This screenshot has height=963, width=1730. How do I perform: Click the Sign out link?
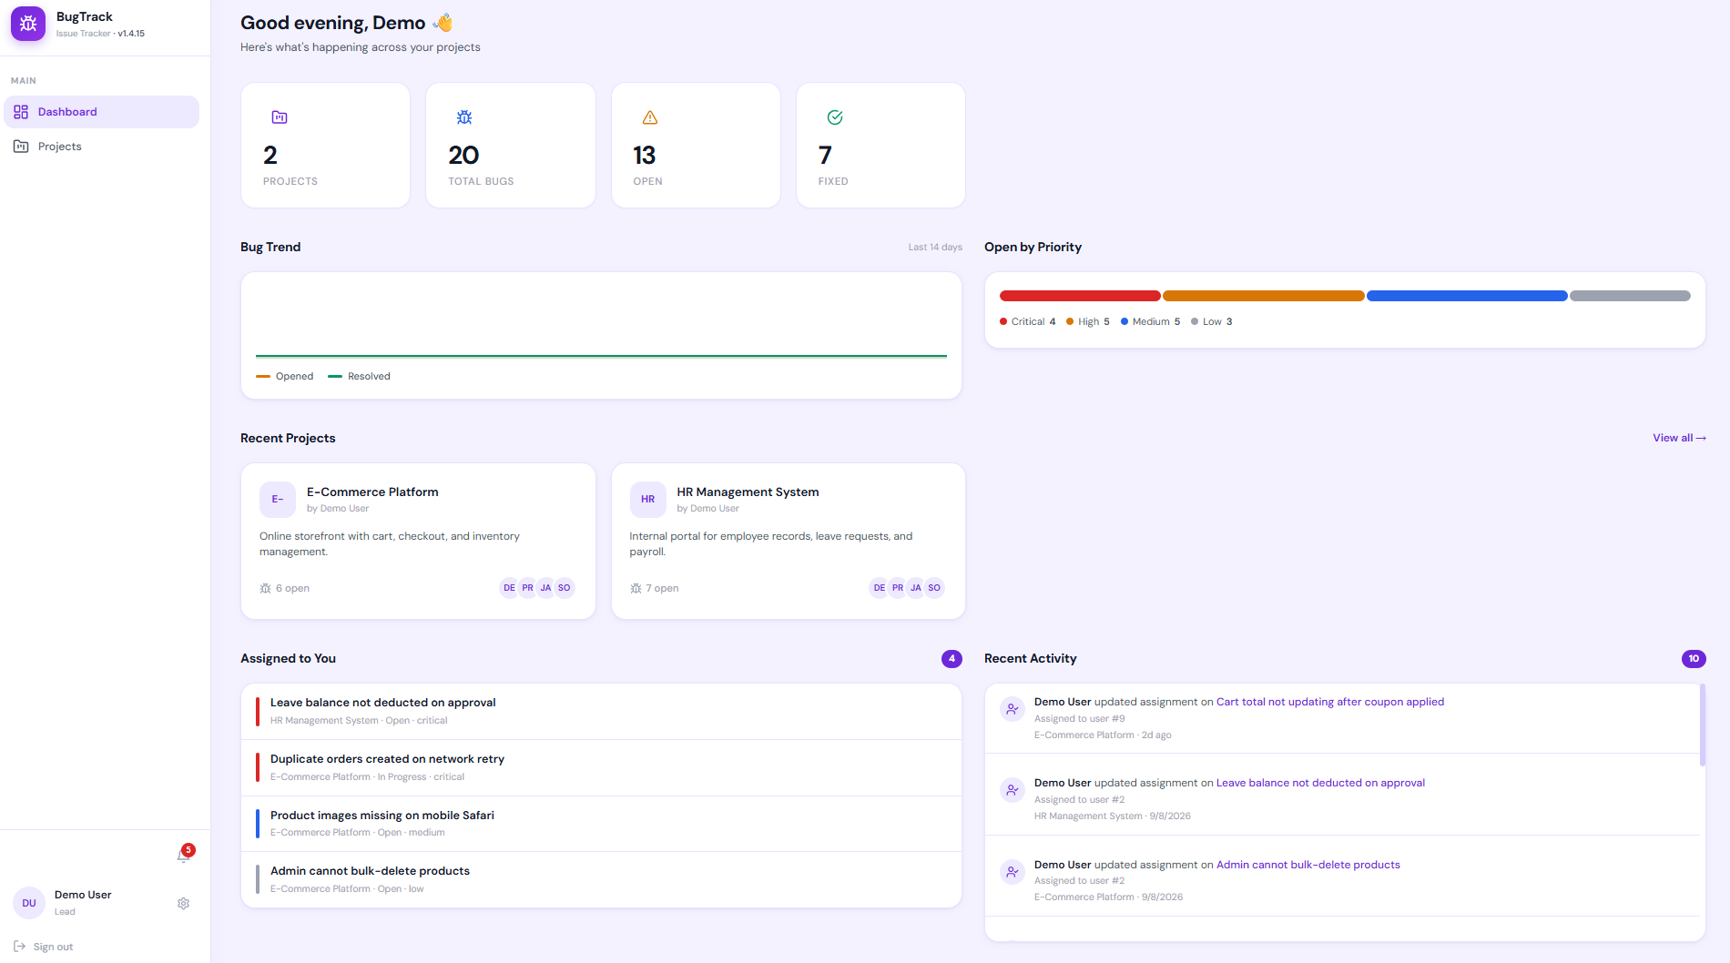[x=44, y=947]
